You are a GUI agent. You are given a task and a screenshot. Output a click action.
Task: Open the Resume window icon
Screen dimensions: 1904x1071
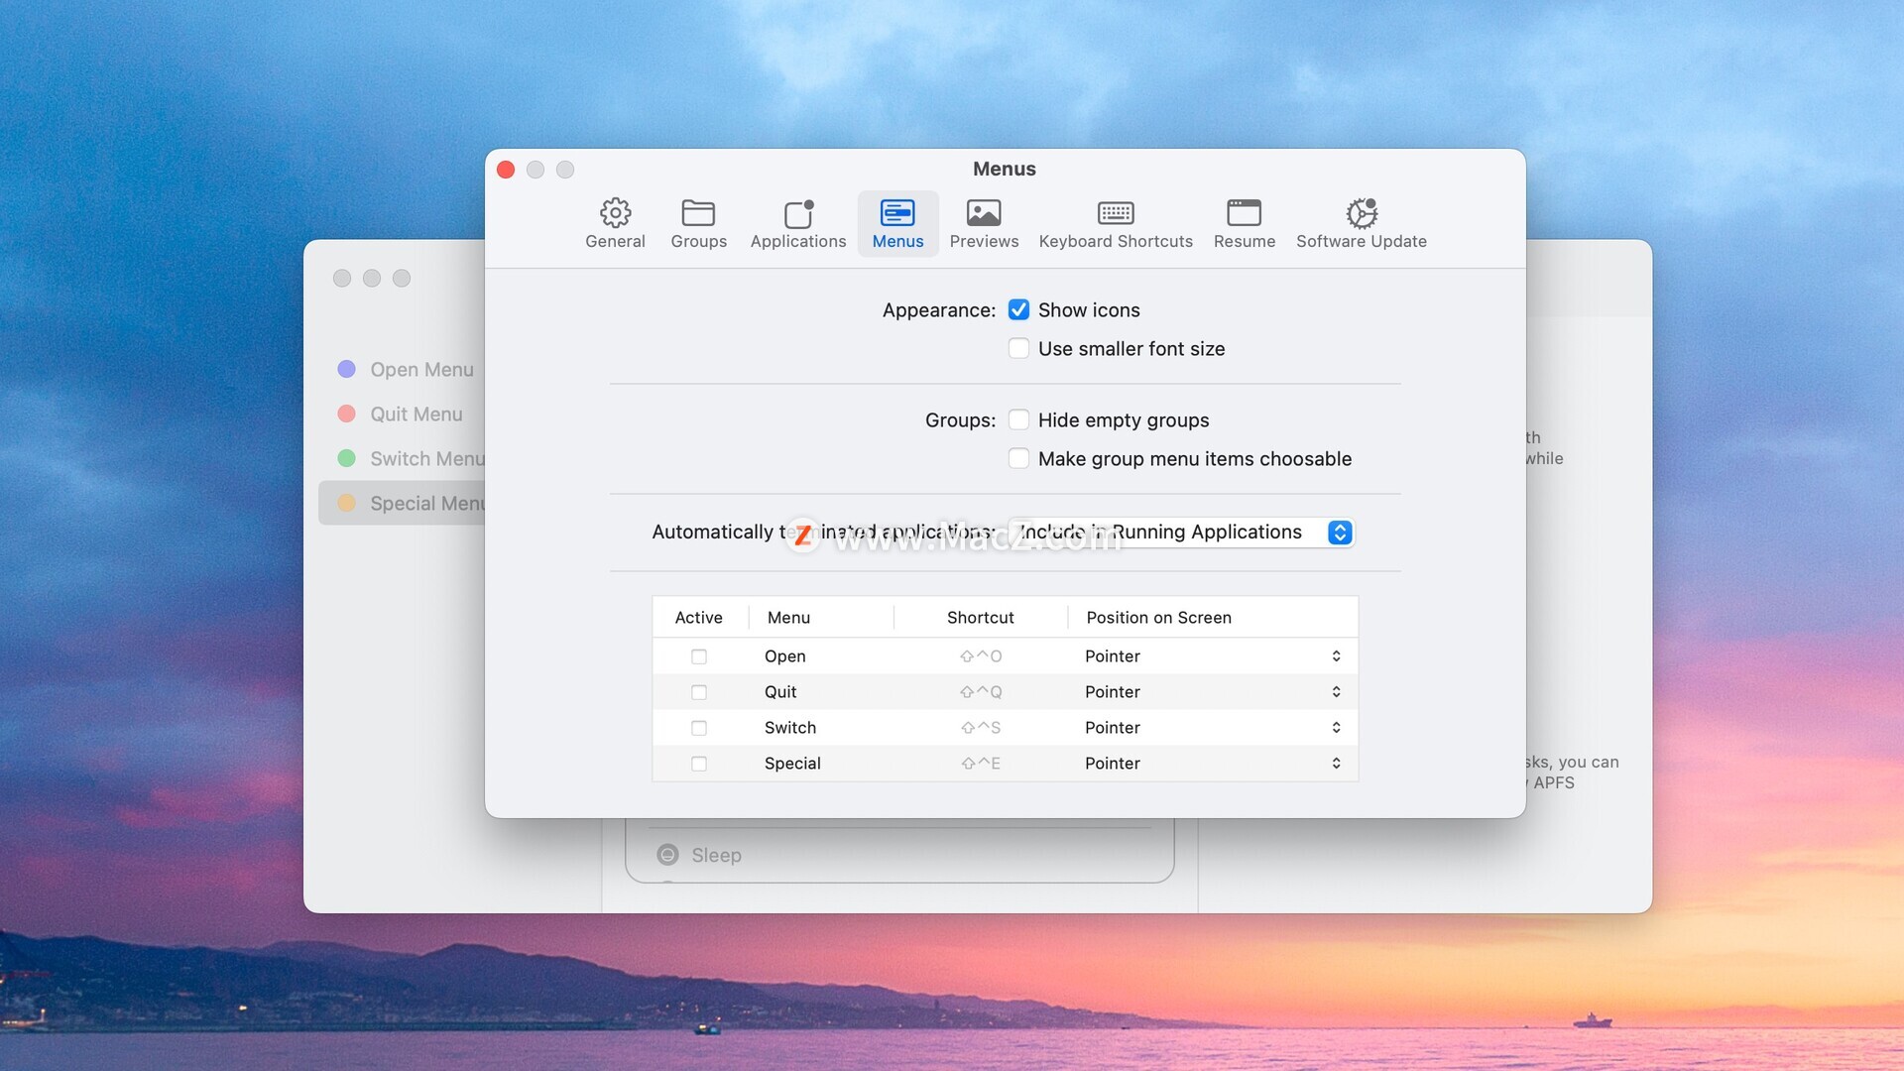click(1244, 213)
